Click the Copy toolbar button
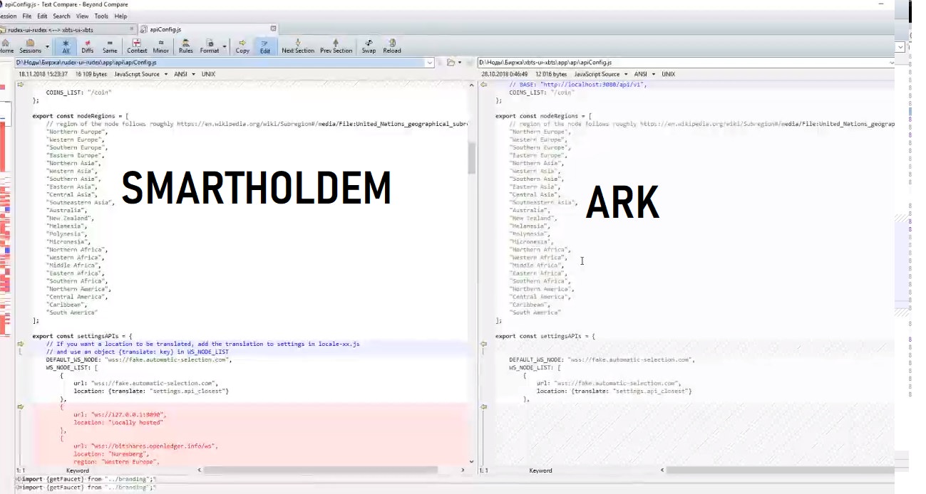 click(x=242, y=46)
